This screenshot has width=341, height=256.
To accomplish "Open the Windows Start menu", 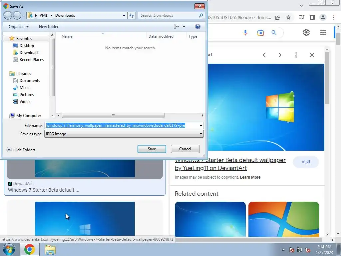I will (x=9, y=249).
